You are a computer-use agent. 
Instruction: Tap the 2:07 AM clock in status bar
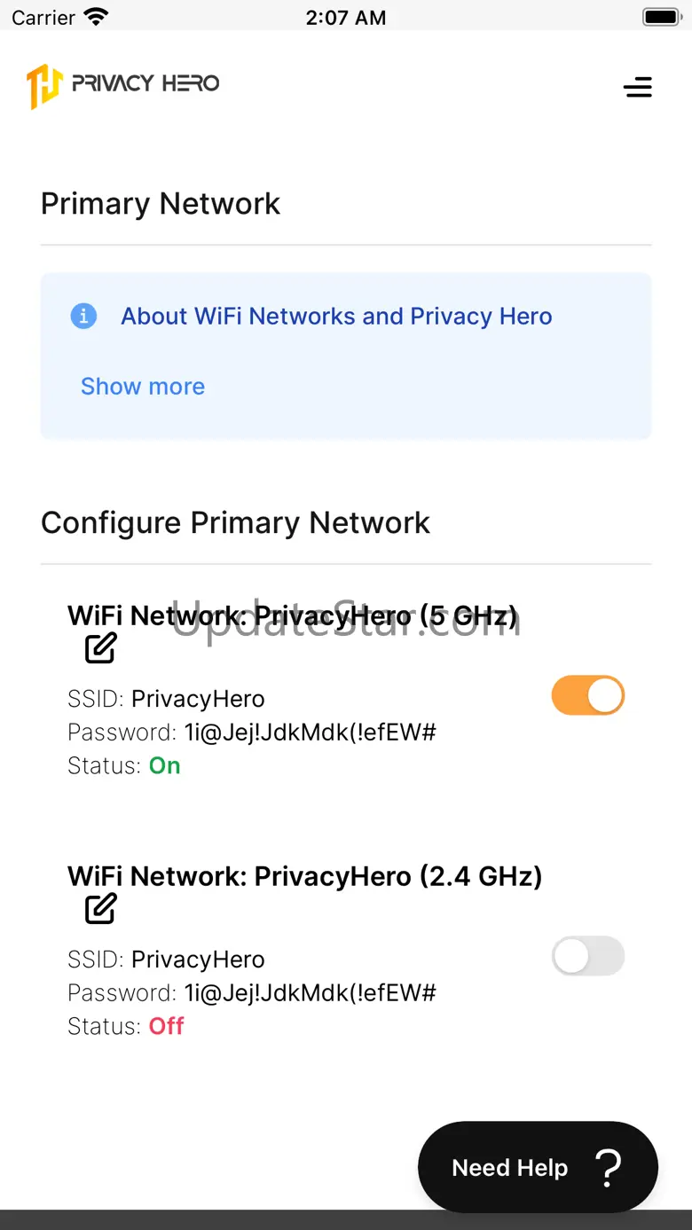click(345, 18)
